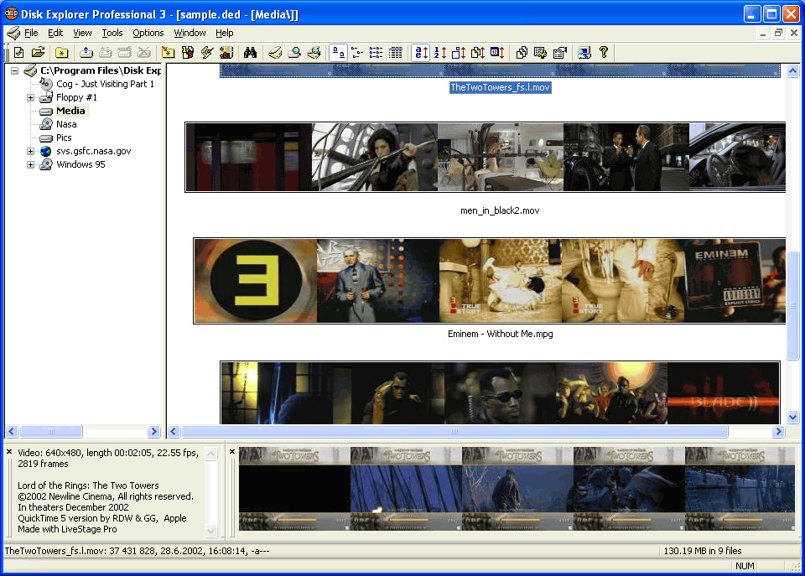Select the Pics folder in tree
Viewport: 805px width, 576px height.
pyautogui.click(x=64, y=138)
